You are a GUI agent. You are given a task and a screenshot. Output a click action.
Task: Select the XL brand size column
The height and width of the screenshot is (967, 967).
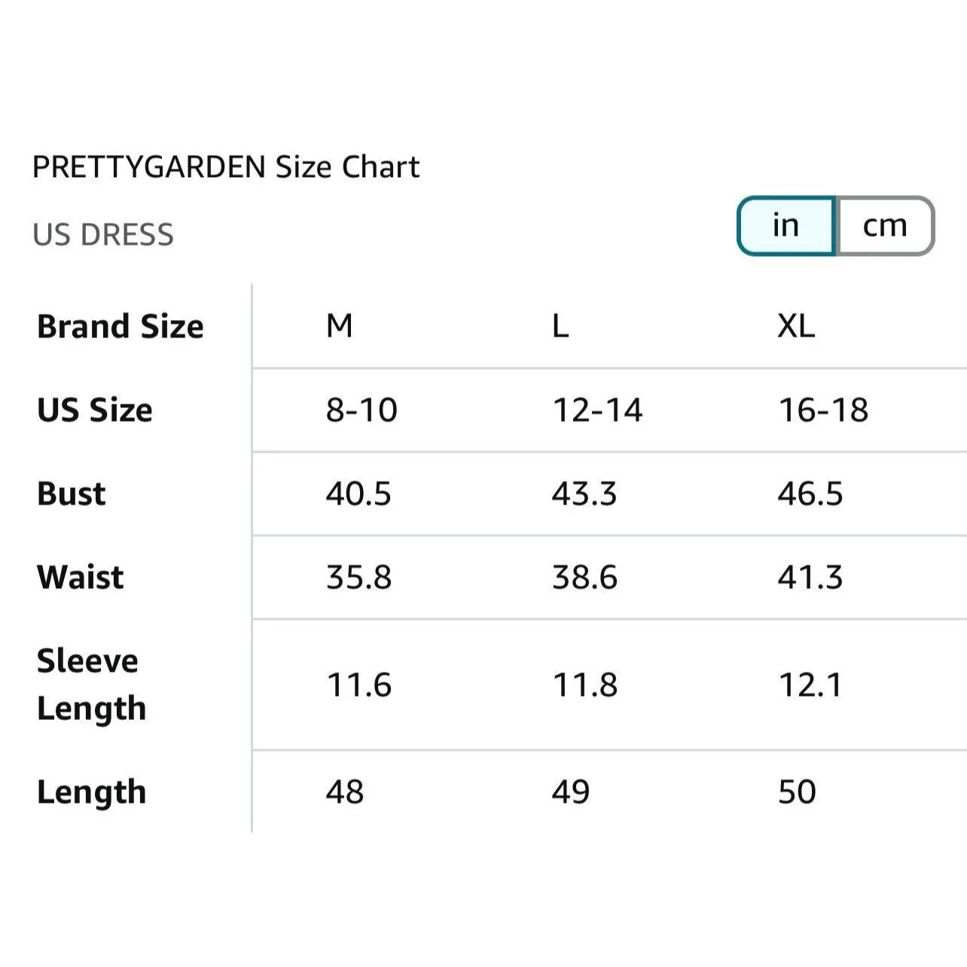(796, 326)
